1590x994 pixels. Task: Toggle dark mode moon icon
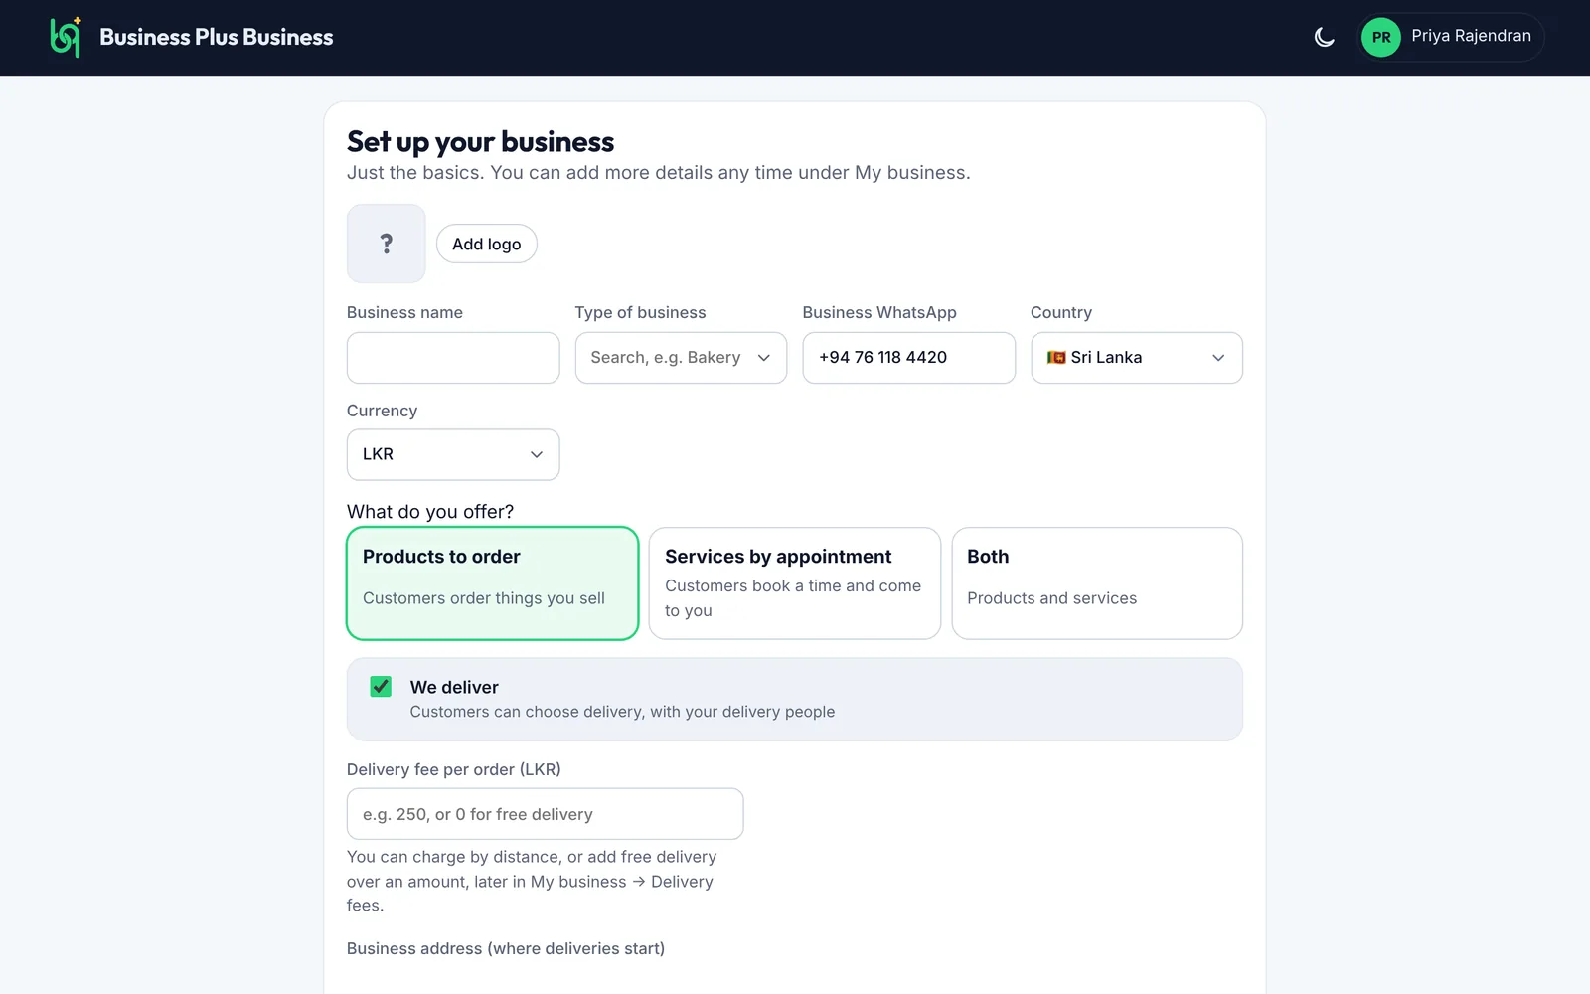[1324, 37]
